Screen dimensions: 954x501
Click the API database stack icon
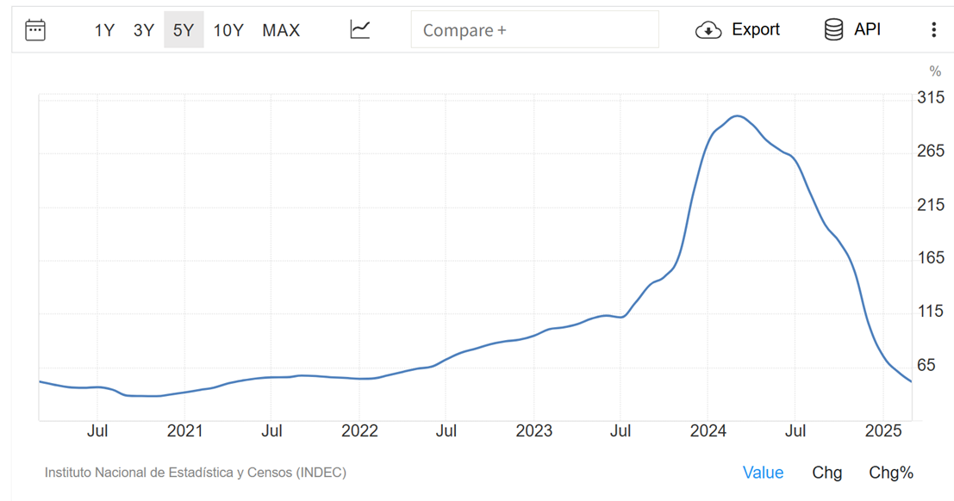(833, 30)
